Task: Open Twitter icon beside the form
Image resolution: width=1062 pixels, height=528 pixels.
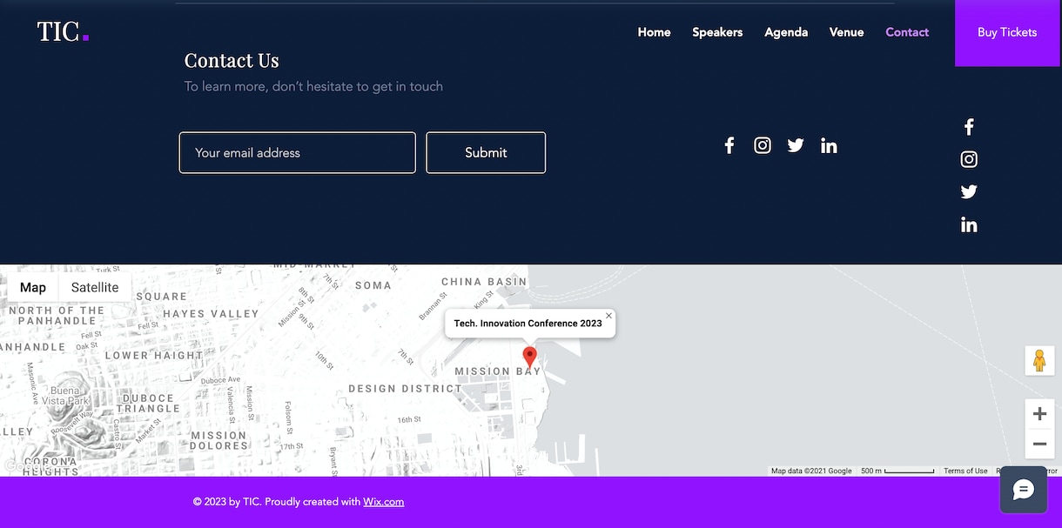Action: (x=796, y=145)
